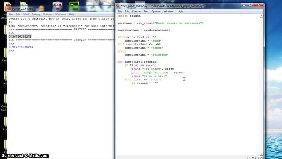Screen dimensions: 282x159
Task: Click the IDLE icon in the Python Shell title bar
Action: pos(9,9)
